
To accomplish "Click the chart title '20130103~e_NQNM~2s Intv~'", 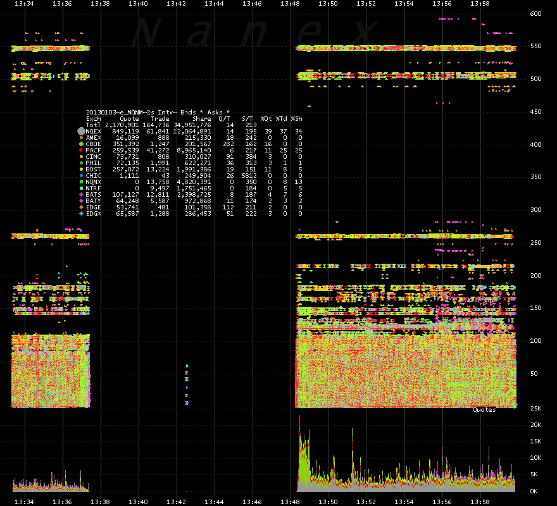I will tap(132, 113).
